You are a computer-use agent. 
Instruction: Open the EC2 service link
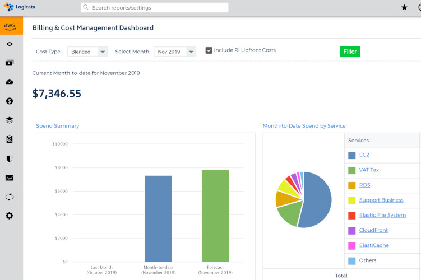coord(365,155)
